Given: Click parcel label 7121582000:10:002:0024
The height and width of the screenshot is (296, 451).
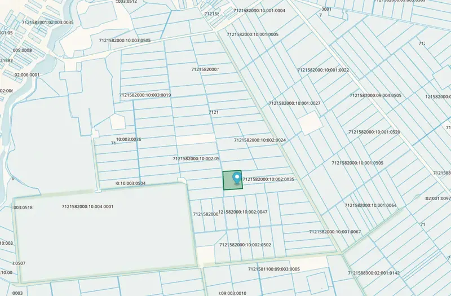Looking at the screenshot, I should 260,140.
